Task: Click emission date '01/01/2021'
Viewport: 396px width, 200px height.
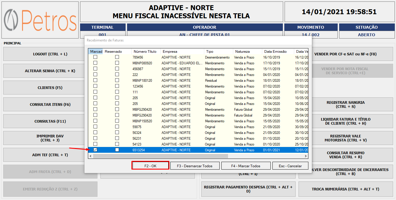Action: pyautogui.click(x=272, y=150)
